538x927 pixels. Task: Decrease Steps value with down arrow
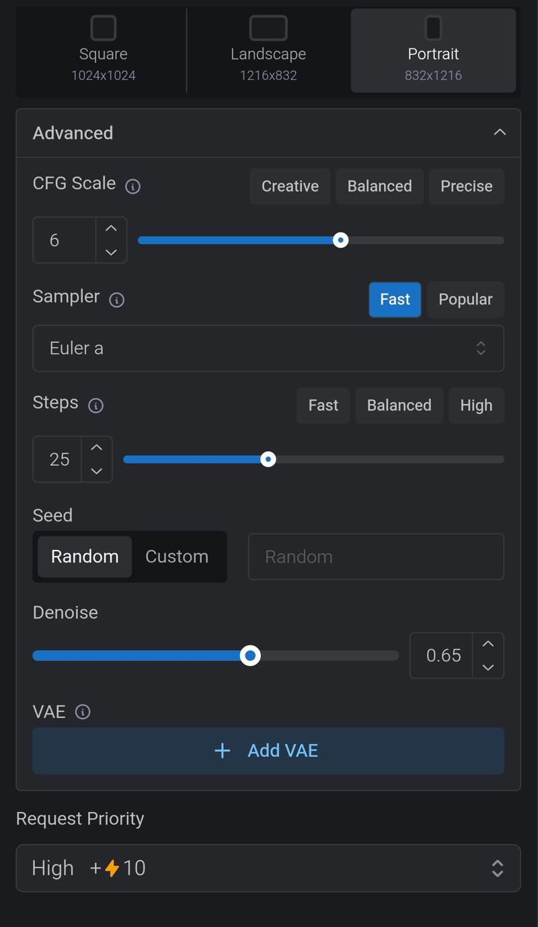(97, 471)
